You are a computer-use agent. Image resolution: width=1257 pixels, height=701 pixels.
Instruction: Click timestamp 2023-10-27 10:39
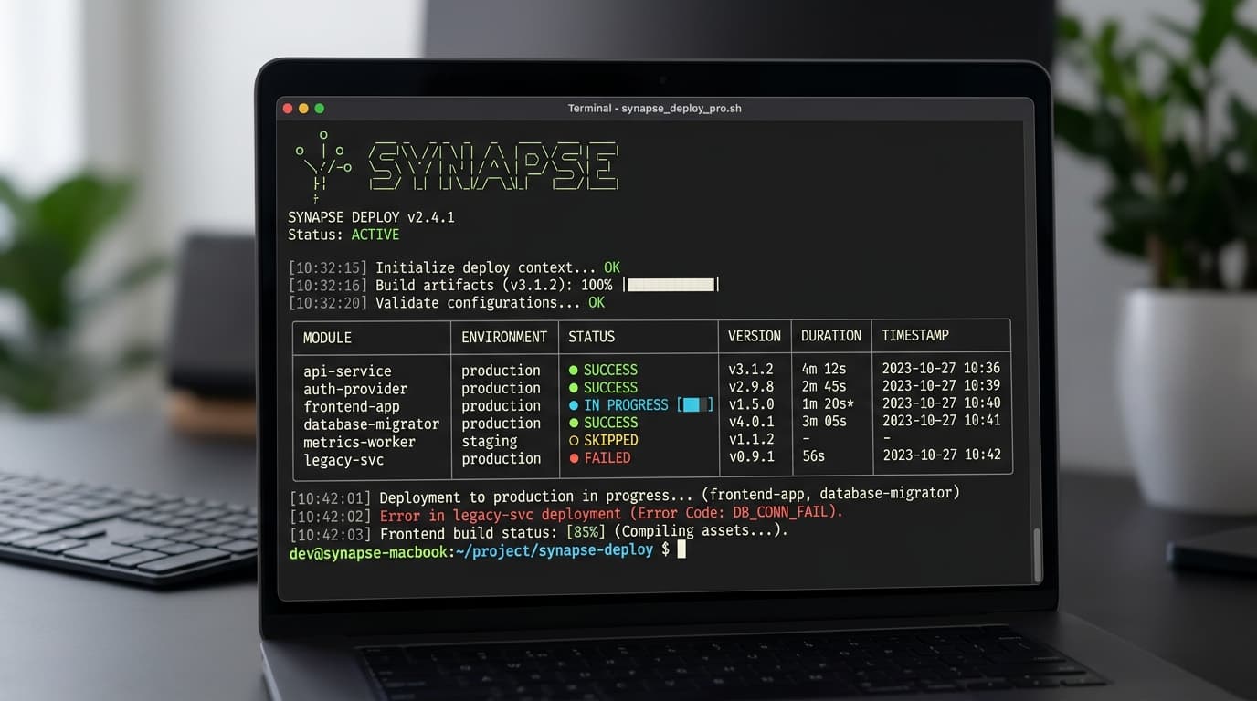(x=941, y=385)
